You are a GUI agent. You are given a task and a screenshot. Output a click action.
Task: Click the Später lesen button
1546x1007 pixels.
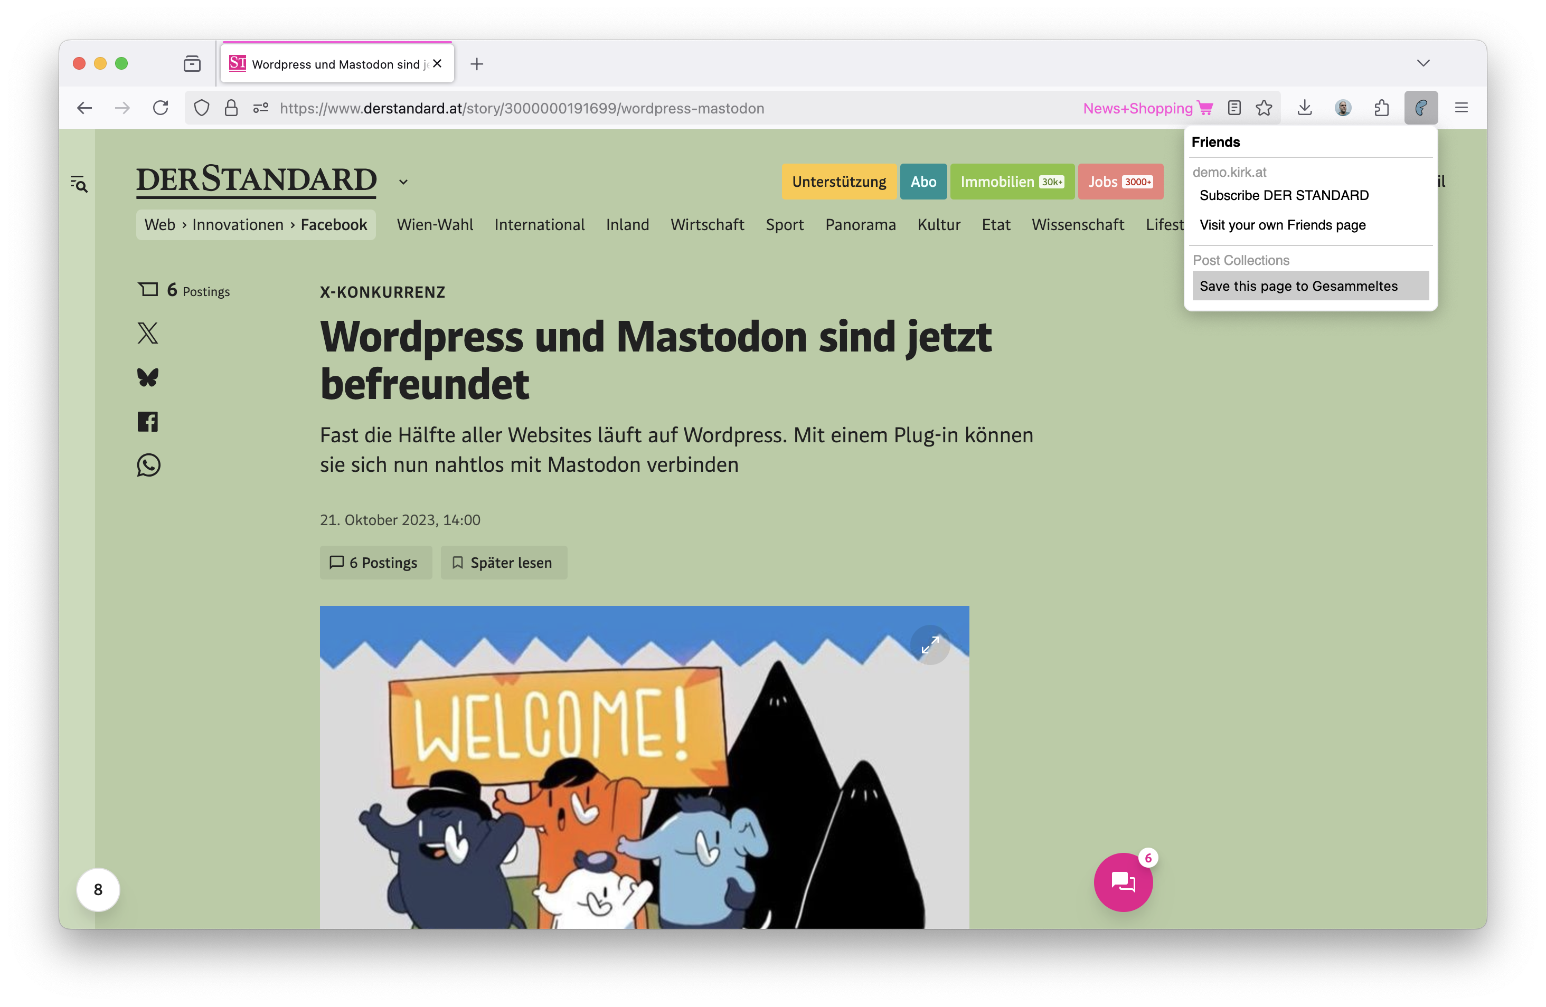click(x=503, y=562)
